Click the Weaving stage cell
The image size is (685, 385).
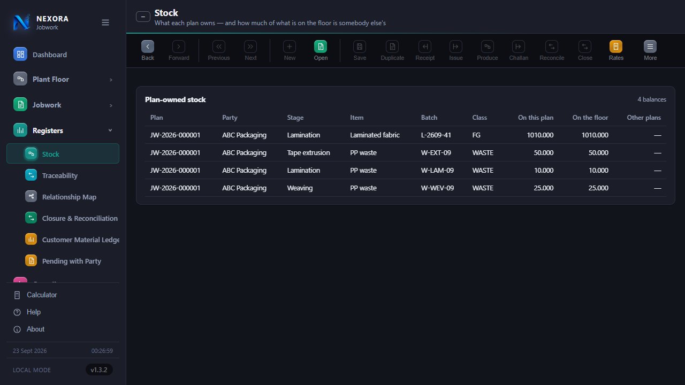click(x=300, y=188)
